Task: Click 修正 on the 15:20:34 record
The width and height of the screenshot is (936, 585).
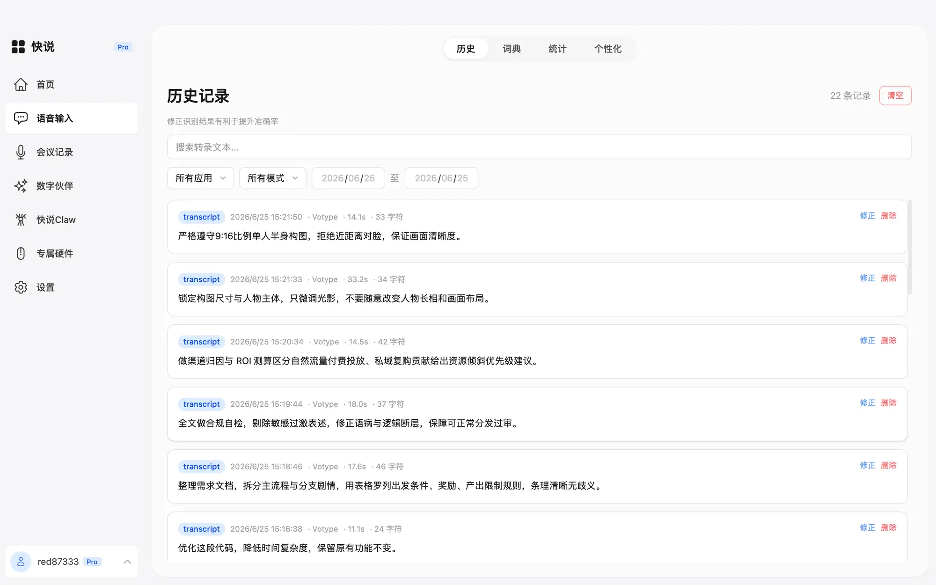Action: click(x=867, y=340)
